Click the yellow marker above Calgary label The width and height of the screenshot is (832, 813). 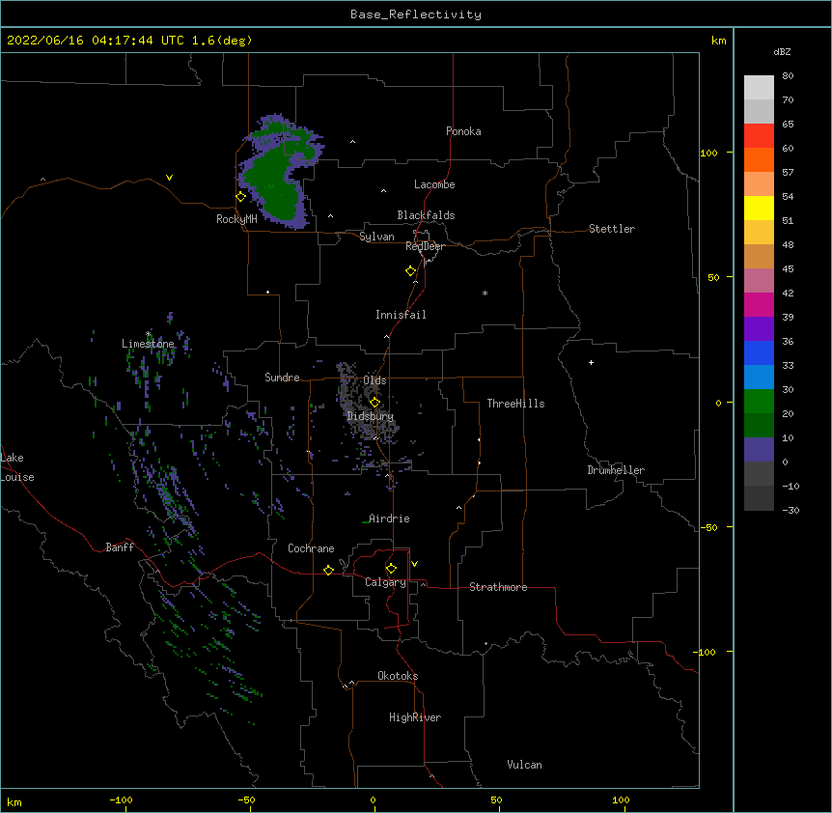point(391,569)
